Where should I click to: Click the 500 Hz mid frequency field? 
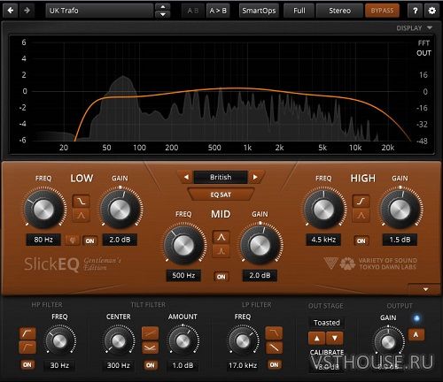[x=183, y=276]
